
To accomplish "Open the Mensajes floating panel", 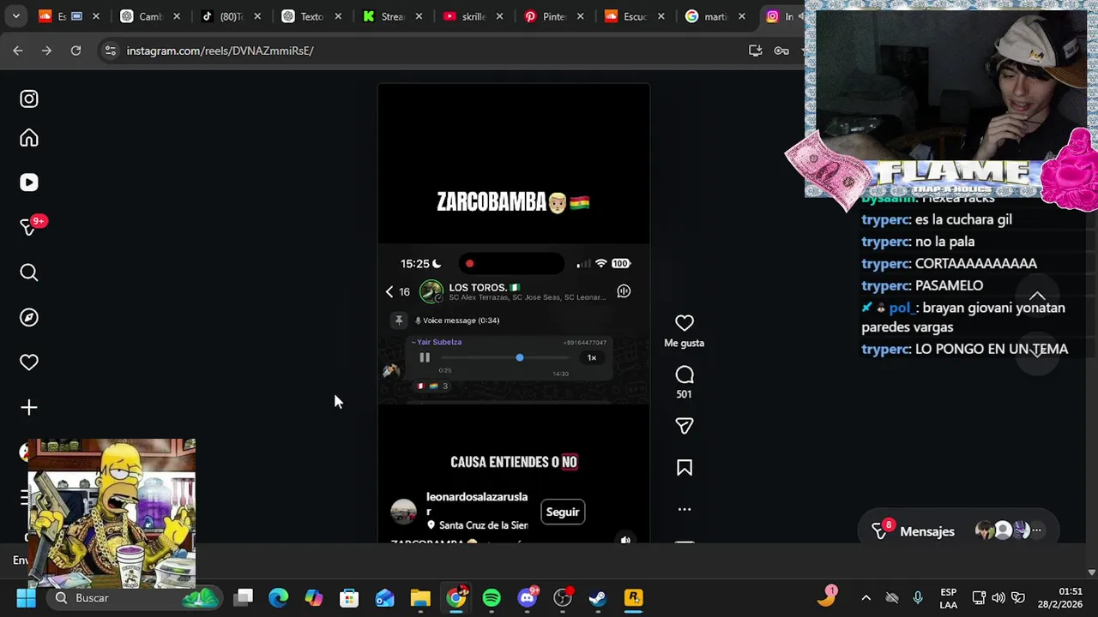I will 958,531.
